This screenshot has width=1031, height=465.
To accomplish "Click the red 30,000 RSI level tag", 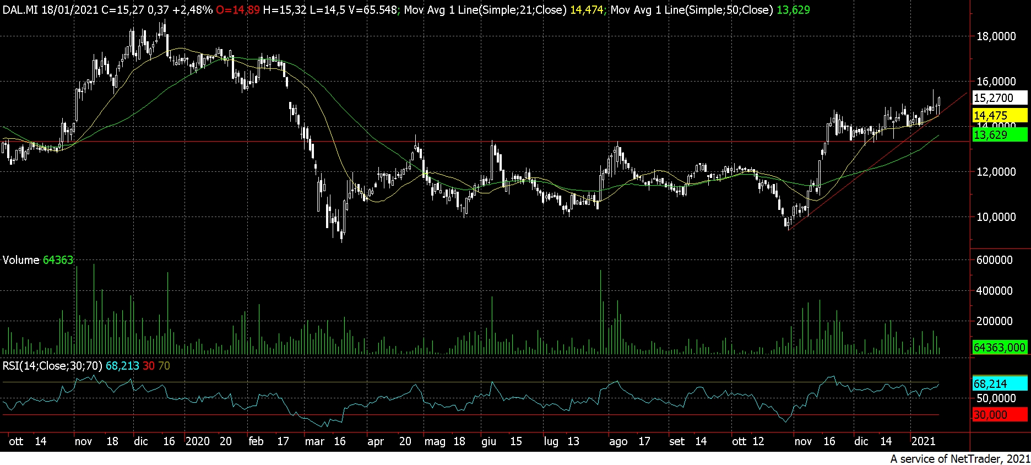I will tap(1000, 414).
